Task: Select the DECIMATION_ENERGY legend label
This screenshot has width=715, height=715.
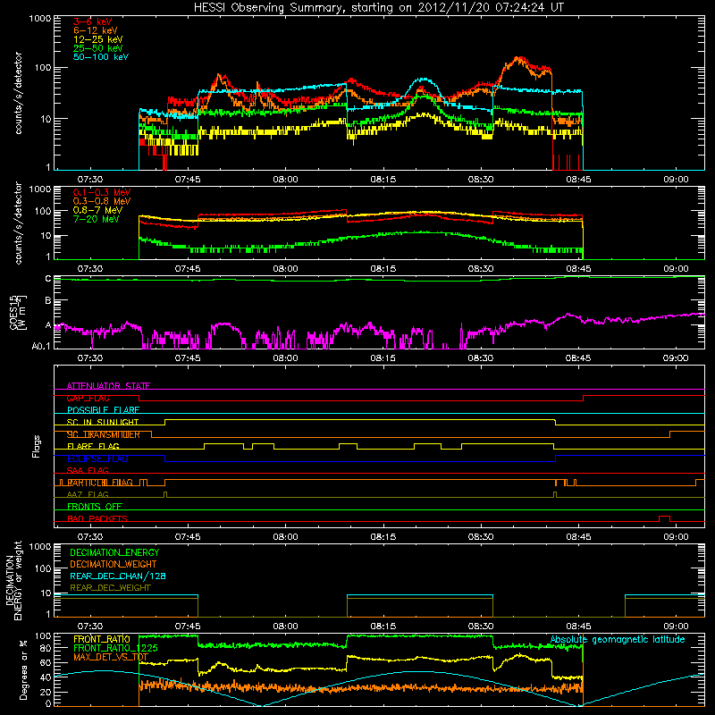Action: pyautogui.click(x=114, y=552)
